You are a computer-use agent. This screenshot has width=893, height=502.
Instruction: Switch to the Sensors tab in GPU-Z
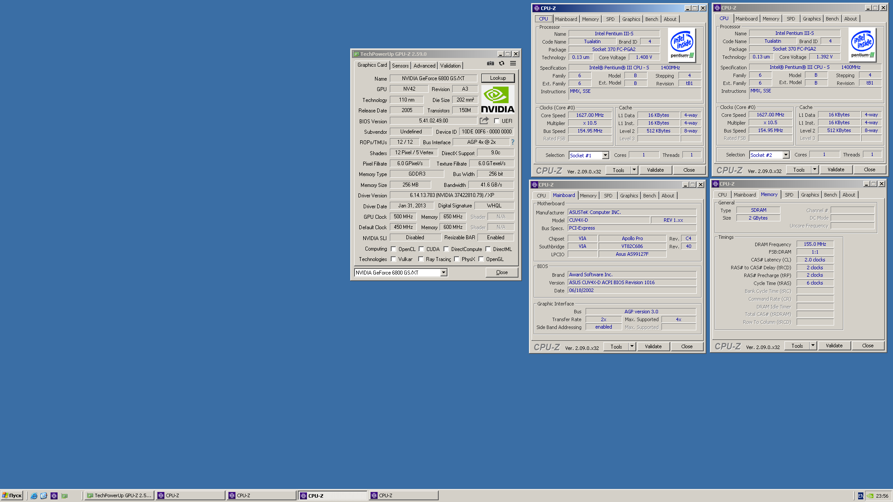click(400, 66)
